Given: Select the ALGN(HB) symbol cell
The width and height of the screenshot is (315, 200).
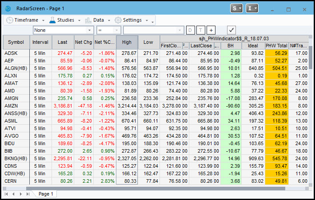Looking at the screenshot, I should [16, 69].
